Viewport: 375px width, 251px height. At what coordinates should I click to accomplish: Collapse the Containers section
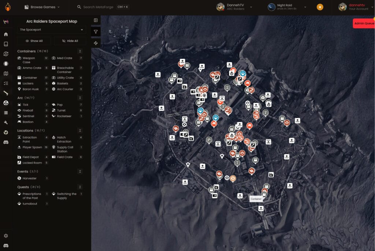pyautogui.click(x=81, y=51)
